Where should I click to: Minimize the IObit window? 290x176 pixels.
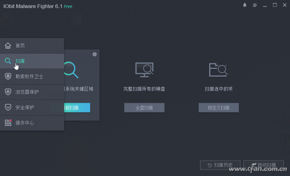pyautogui.click(x=265, y=5)
